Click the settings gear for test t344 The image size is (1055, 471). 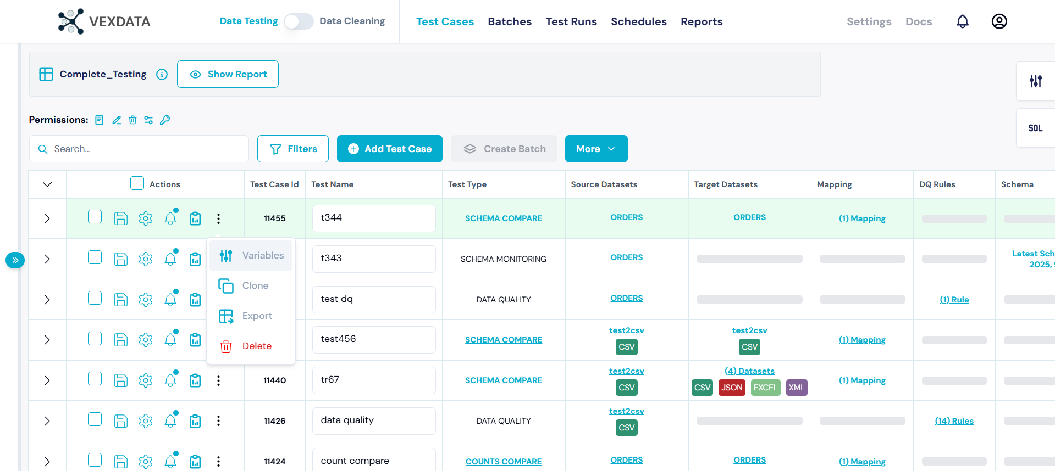tap(146, 218)
